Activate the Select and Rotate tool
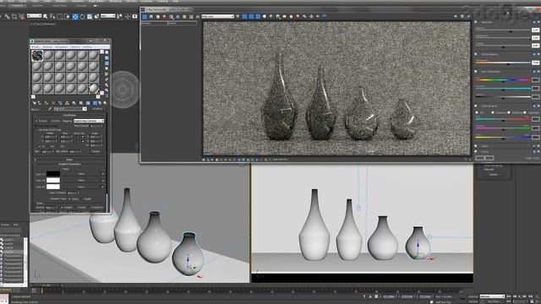541x304 pixels. click(x=82, y=16)
